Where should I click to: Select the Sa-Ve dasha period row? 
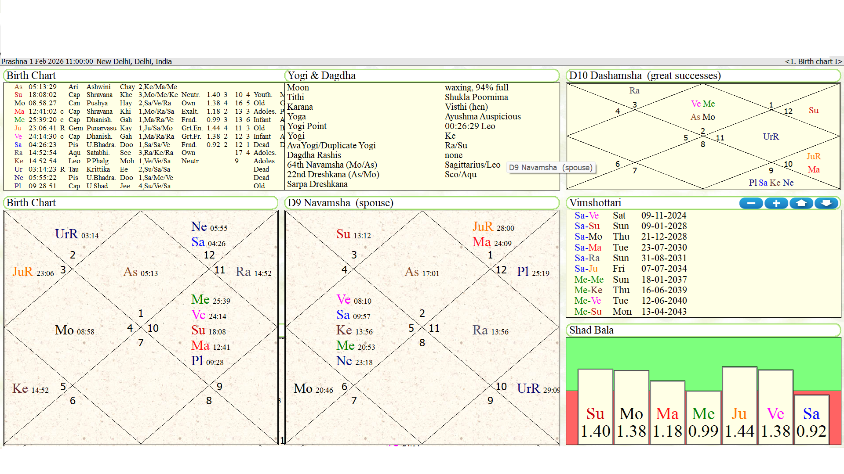586,215
